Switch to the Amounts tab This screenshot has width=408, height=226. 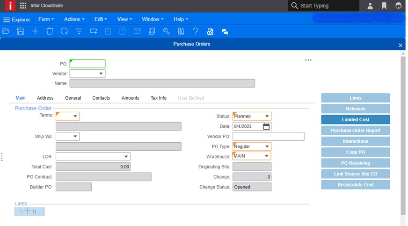click(131, 98)
